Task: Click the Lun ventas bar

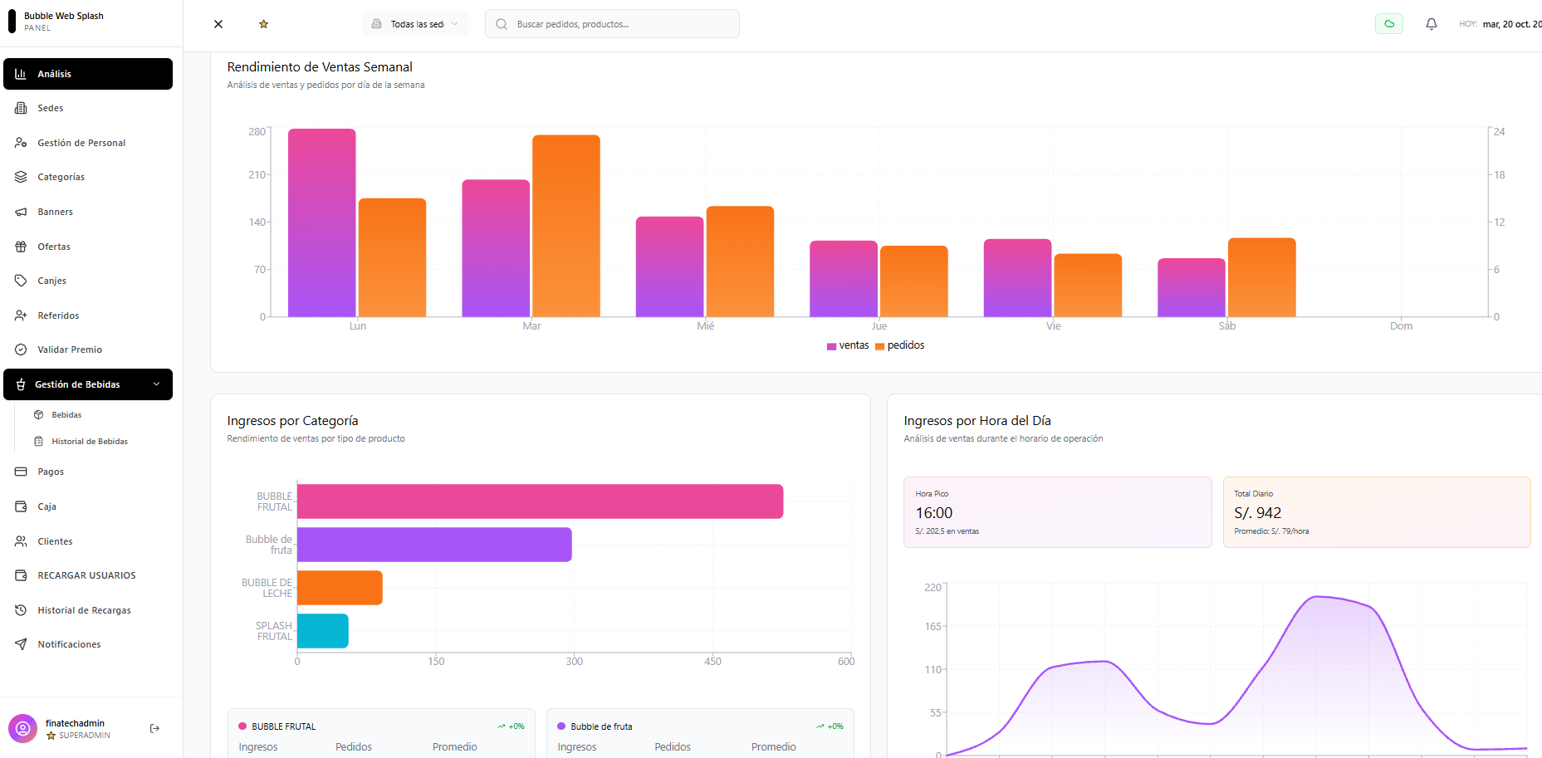Action: click(322, 223)
